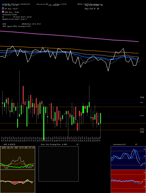This screenshot has height=193, width=146.
Task: Click the 67.58 price axis label
Action: point(142,116)
